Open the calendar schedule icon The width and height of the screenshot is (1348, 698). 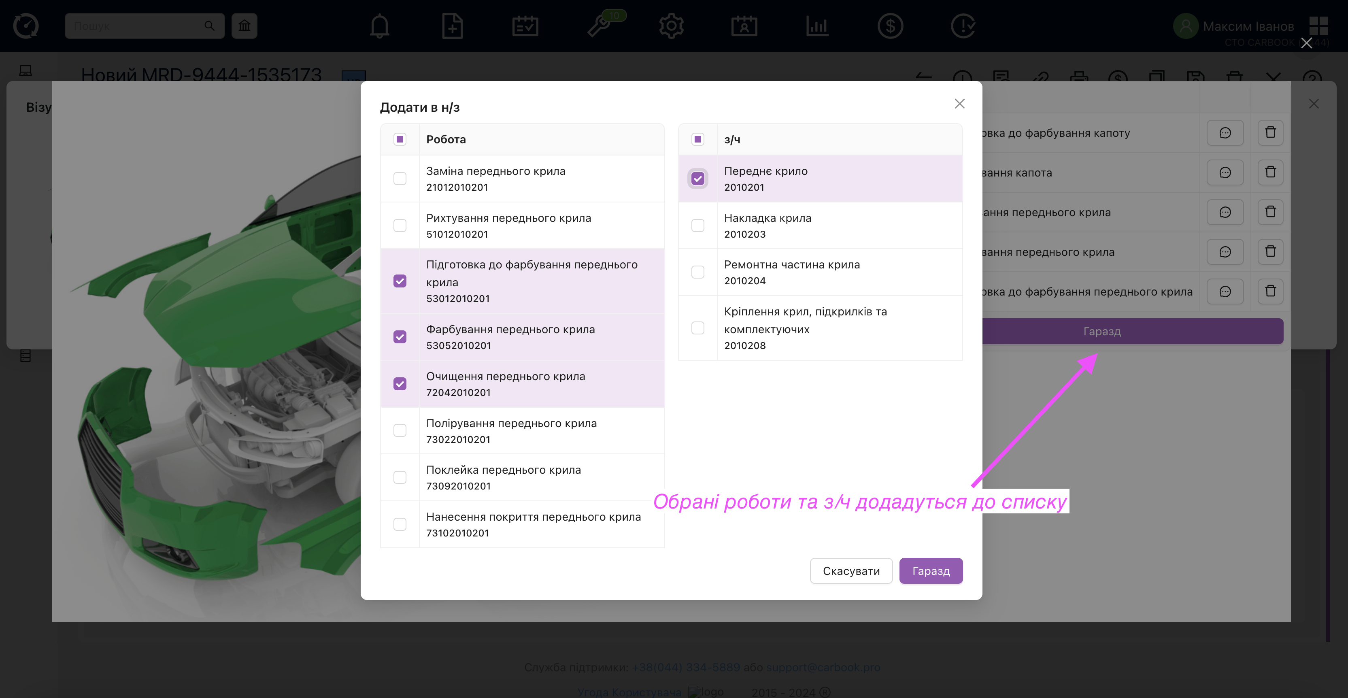click(x=525, y=26)
